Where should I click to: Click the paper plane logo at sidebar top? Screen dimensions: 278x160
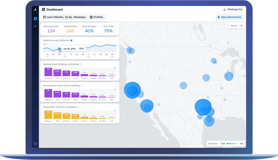coord(35,9)
